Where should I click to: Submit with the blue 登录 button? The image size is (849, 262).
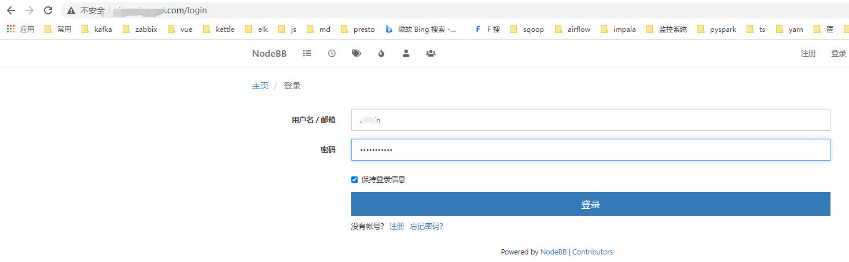590,204
